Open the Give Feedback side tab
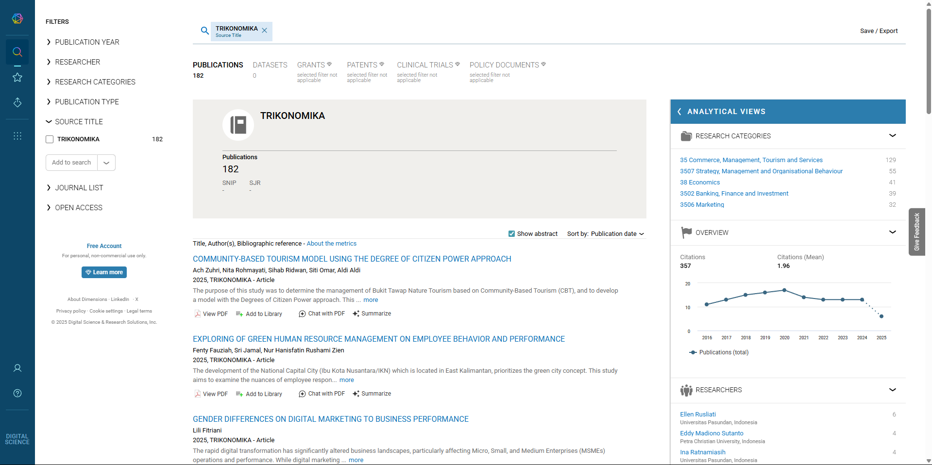Viewport: 932px width, 465px height. coord(917,232)
